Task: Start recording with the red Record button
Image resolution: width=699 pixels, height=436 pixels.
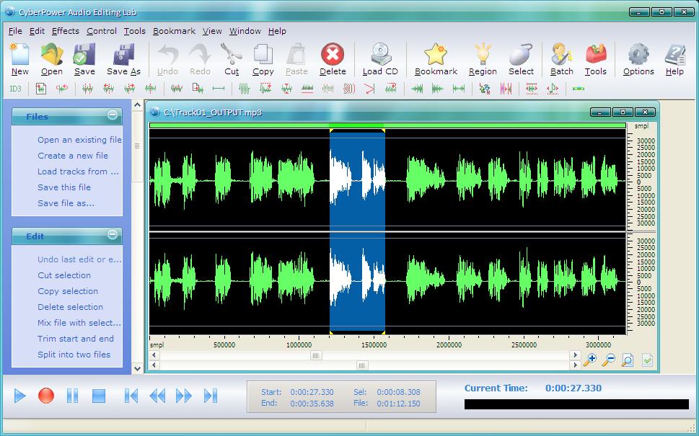Action: coord(46,395)
